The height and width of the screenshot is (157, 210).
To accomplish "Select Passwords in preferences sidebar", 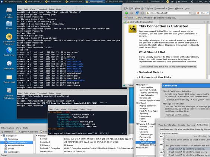I will (145, 137).
